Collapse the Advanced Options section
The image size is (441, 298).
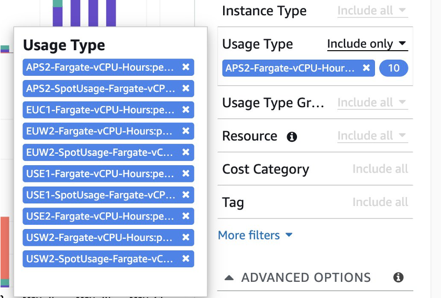[297, 278]
